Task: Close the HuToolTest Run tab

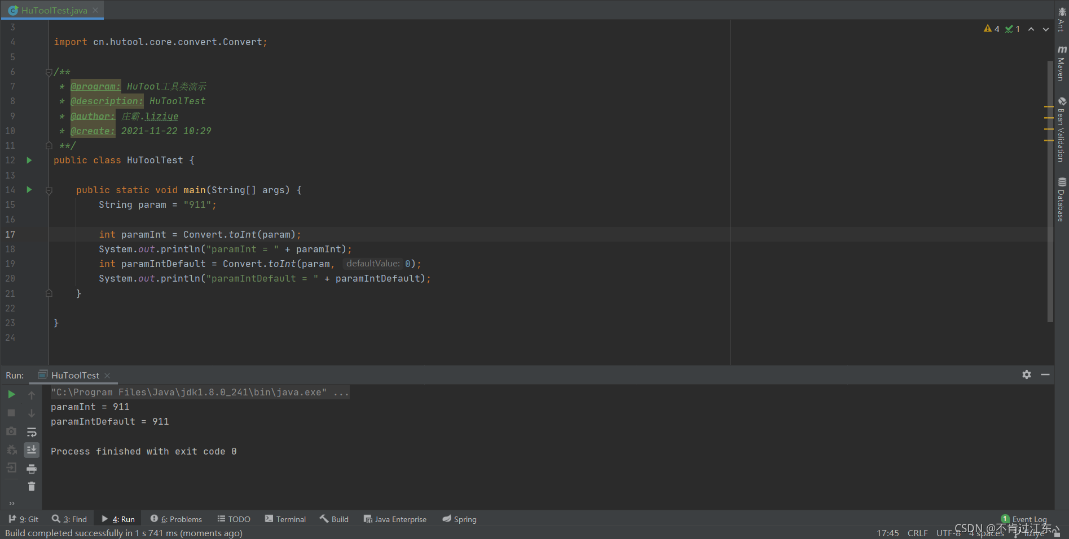Action: tap(107, 376)
